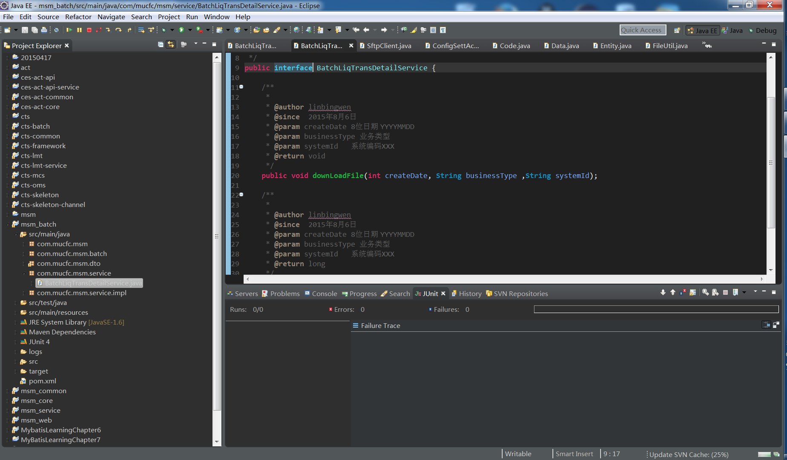The height and width of the screenshot is (460, 787).
Task: Select BatchLiqTransDetailService.java in the tree
Action: 89,283
